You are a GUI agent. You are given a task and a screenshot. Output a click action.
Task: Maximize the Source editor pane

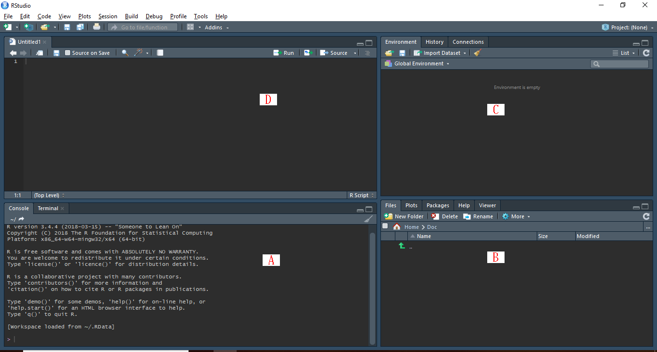coord(369,42)
